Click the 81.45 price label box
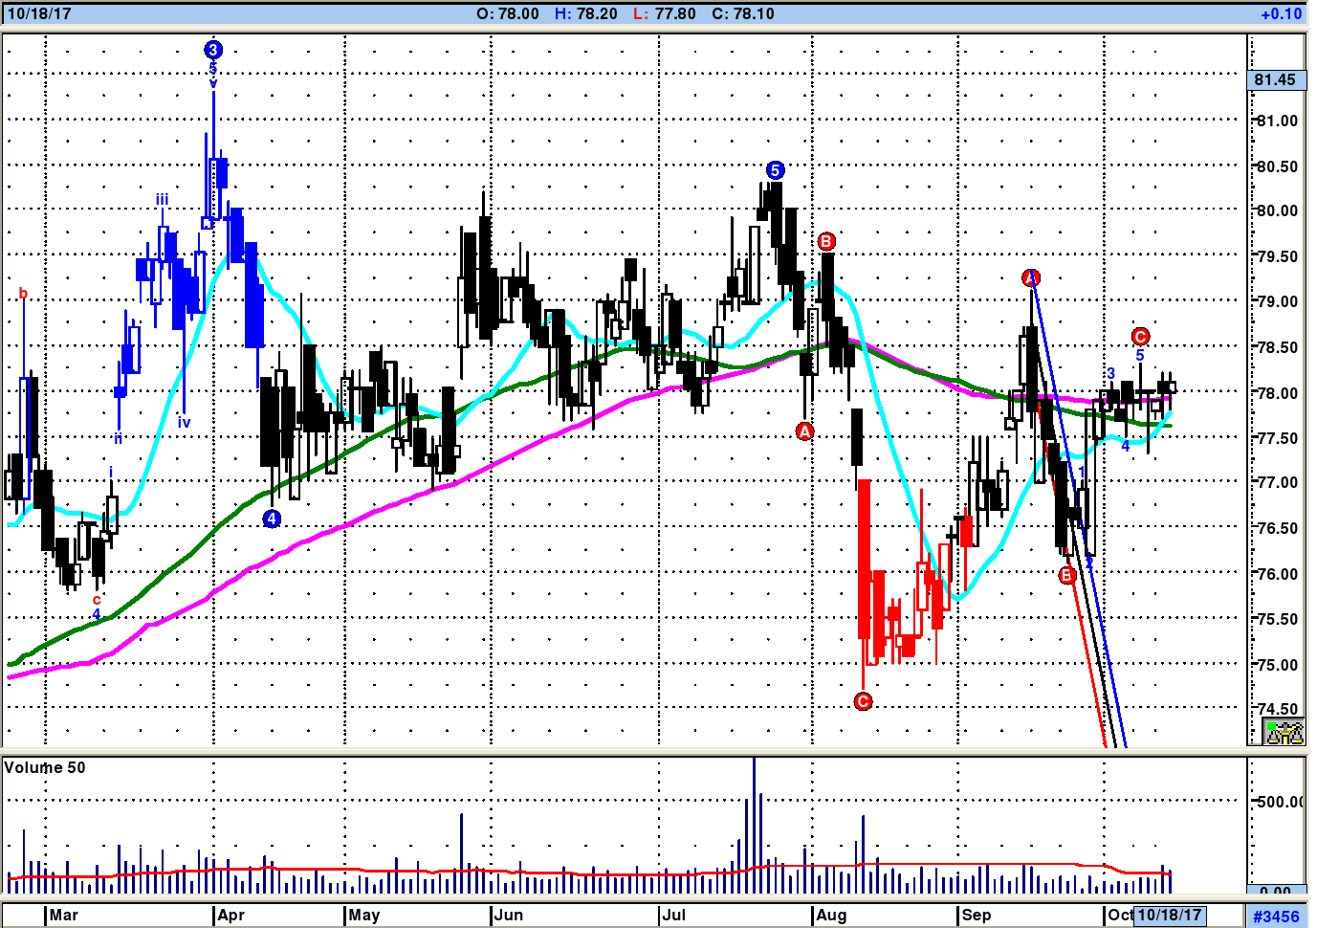 (x=1275, y=80)
